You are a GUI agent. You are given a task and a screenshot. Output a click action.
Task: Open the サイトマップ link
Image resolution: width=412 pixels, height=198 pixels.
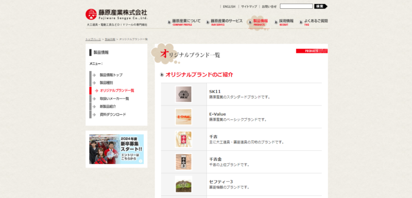(x=249, y=7)
